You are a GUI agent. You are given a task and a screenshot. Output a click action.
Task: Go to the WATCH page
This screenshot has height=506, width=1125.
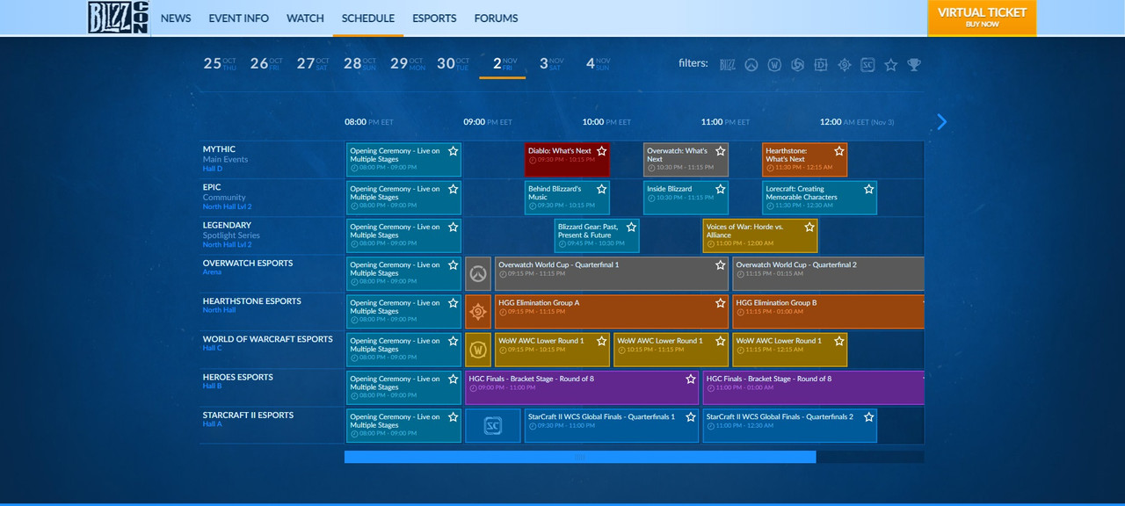[x=305, y=18]
